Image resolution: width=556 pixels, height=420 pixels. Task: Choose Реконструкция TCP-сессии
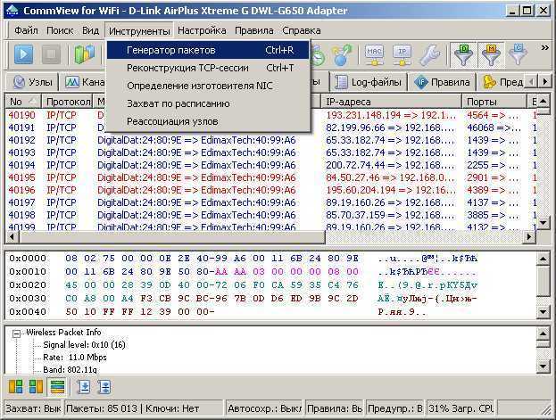(208, 68)
